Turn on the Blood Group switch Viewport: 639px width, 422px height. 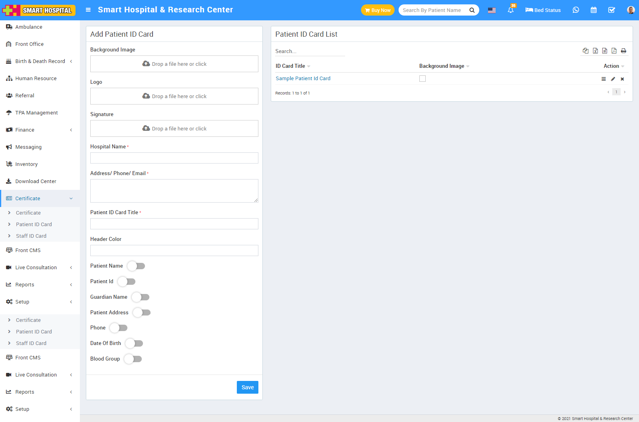(133, 359)
